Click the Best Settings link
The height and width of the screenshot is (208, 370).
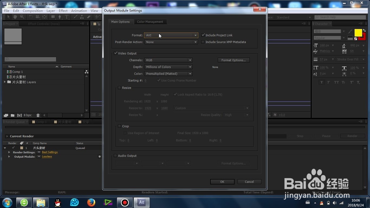click(50, 152)
